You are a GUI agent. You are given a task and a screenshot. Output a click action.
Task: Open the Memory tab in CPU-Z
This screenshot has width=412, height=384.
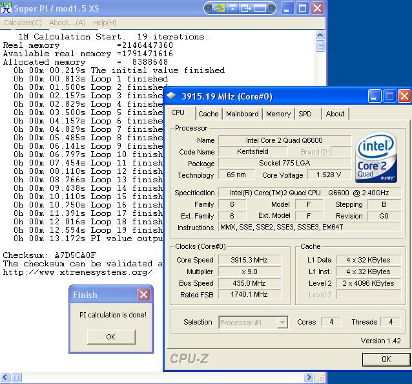[x=278, y=114]
